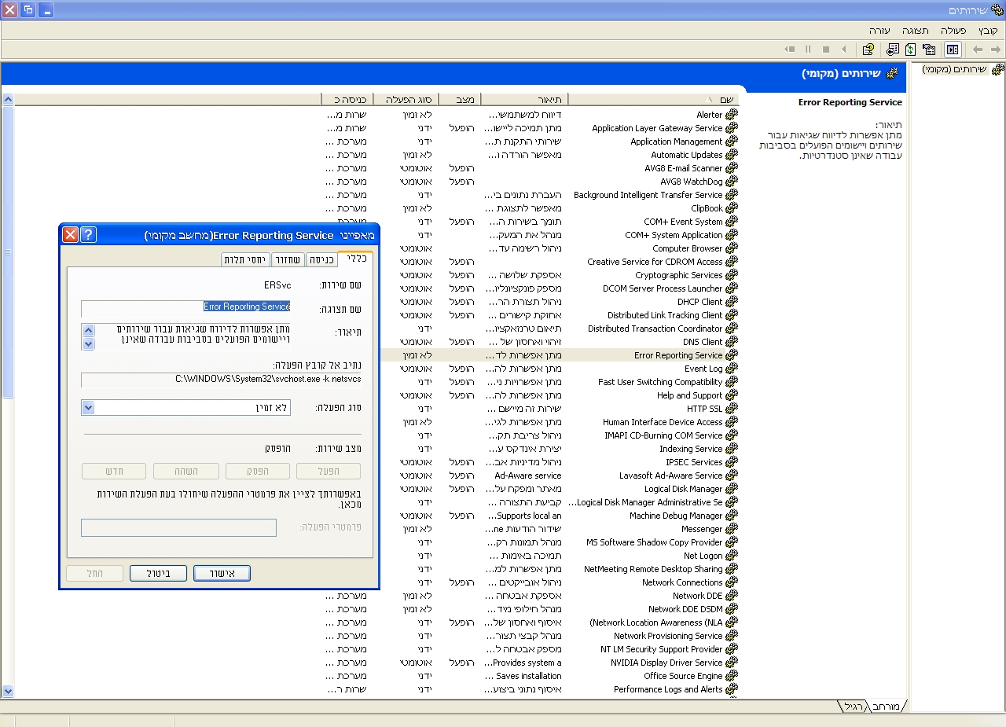Click the Refresh toolbar icon
1006x727 pixels.
910,50
